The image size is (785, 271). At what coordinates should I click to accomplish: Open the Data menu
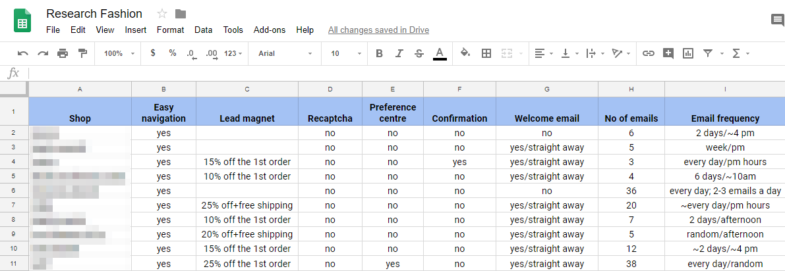pyautogui.click(x=203, y=30)
